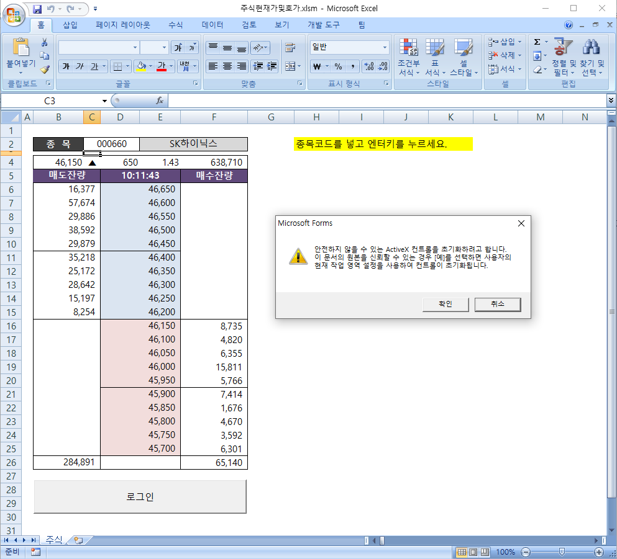617x559 pixels.
Task: Apply percent style to cells
Action: pos(338,66)
